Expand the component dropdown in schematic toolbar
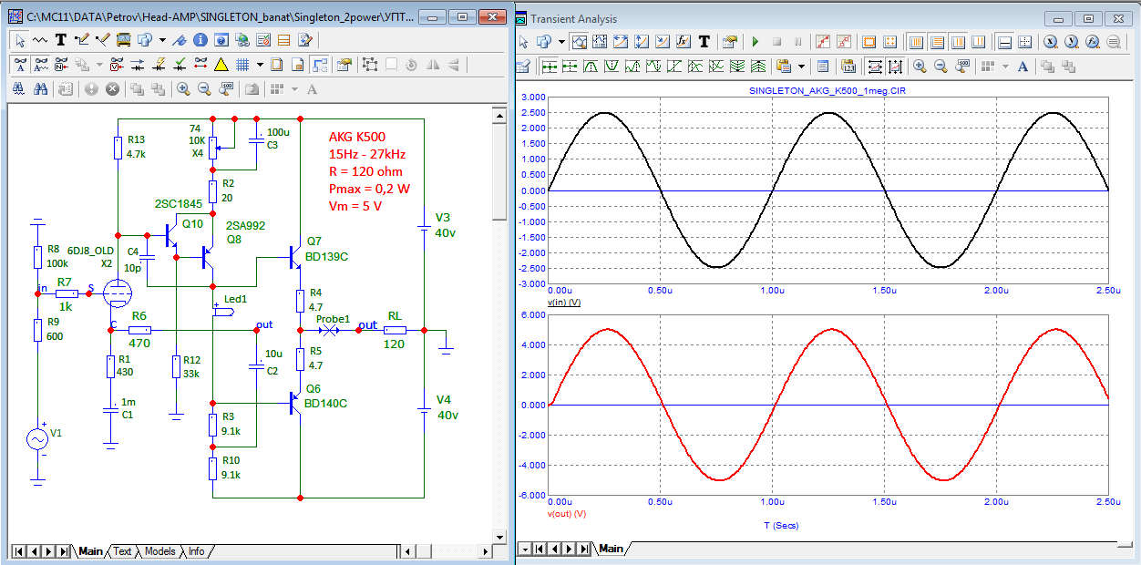1141x565 pixels. click(162, 40)
